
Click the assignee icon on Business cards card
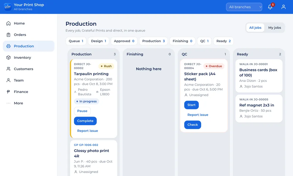point(241,87)
